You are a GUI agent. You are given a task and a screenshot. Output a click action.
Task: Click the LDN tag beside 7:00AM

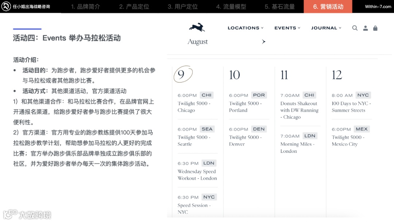coord(310,136)
